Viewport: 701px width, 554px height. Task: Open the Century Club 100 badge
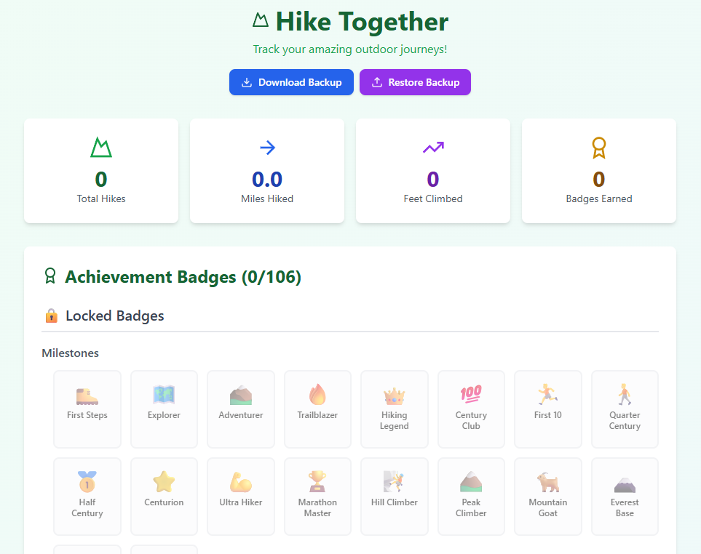coord(471,409)
